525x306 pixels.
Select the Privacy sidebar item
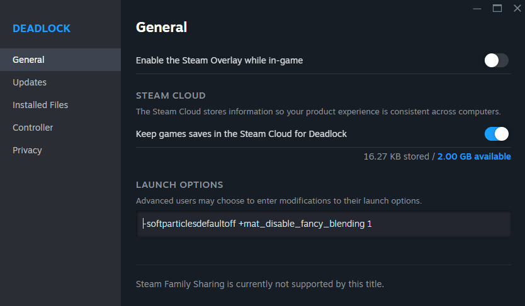[27, 150]
